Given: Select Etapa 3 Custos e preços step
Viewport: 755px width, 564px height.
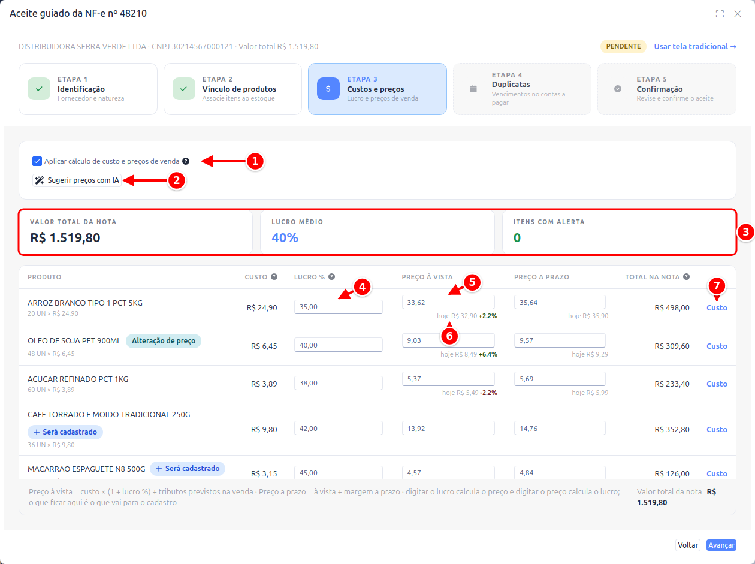Looking at the screenshot, I should point(377,89).
